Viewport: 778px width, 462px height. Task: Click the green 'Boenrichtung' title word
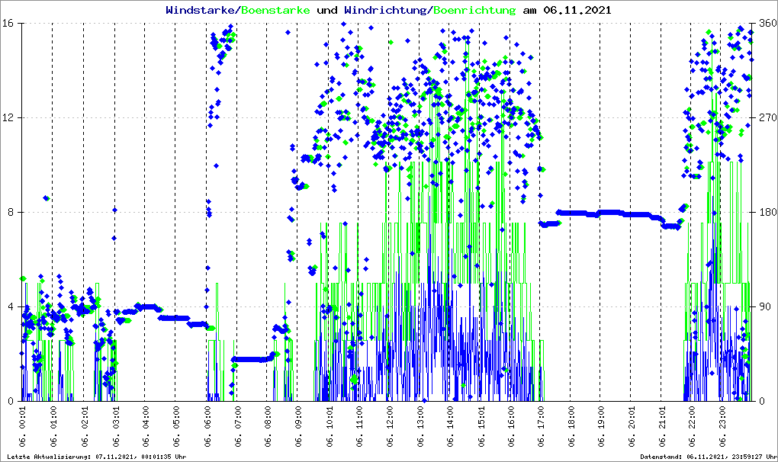[x=474, y=10]
